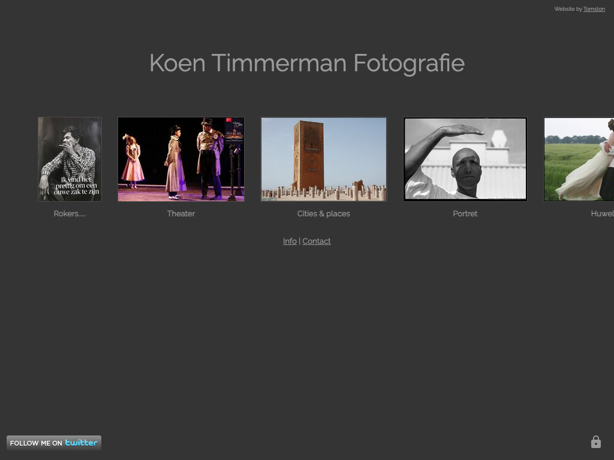Select the Rokers..... gallery label
The width and height of the screenshot is (614, 460).
tap(70, 214)
